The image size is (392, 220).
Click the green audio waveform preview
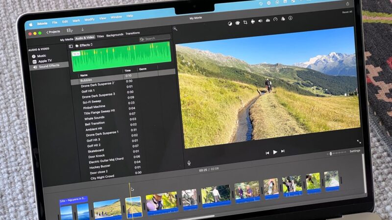pyautogui.click(x=121, y=57)
